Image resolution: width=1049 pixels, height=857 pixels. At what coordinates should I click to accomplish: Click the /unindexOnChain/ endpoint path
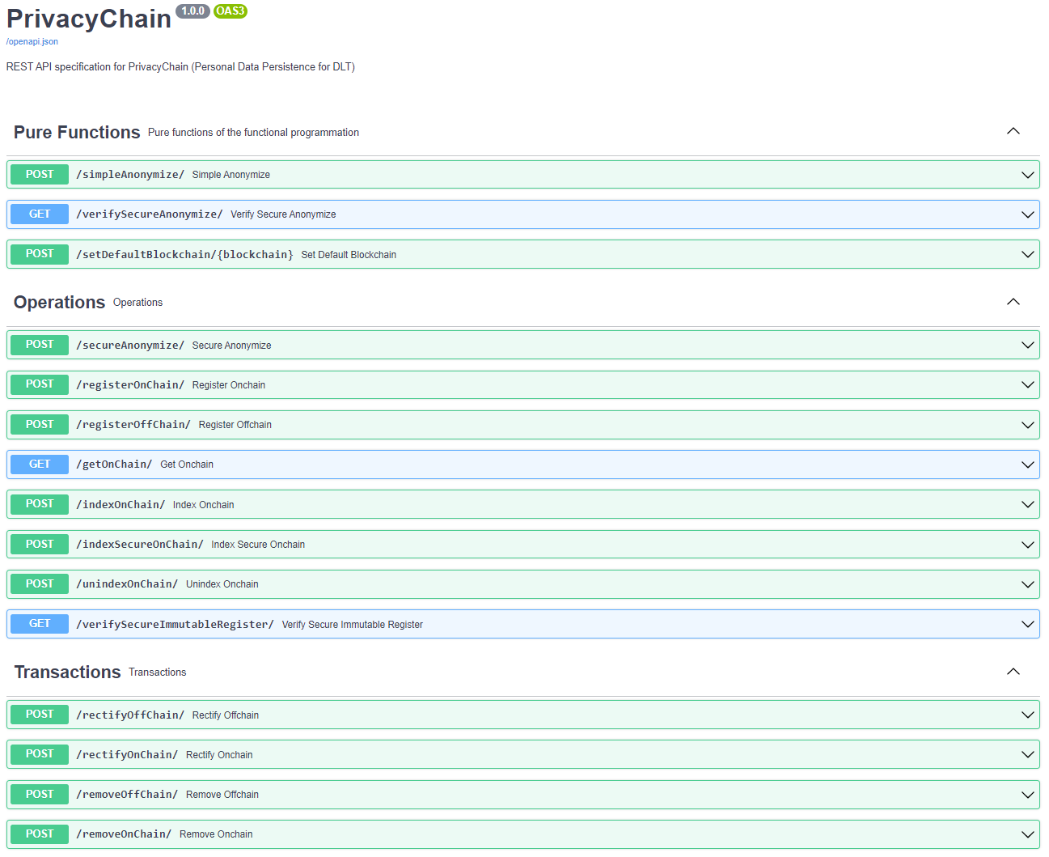(125, 583)
